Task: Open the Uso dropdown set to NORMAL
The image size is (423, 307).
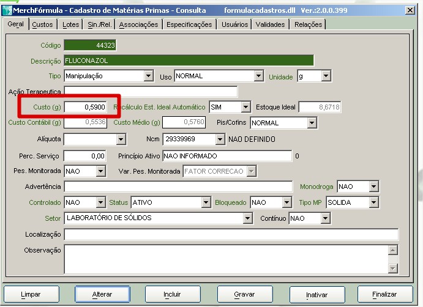Action: (x=258, y=76)
